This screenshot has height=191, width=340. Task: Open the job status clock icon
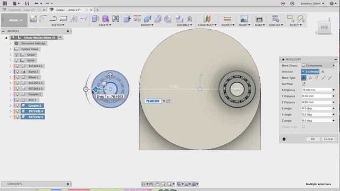point(292,4)
